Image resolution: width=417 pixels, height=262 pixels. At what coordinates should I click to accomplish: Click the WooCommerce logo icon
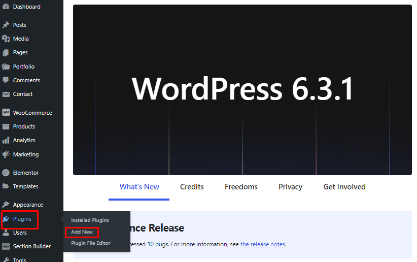coord(6,113)
